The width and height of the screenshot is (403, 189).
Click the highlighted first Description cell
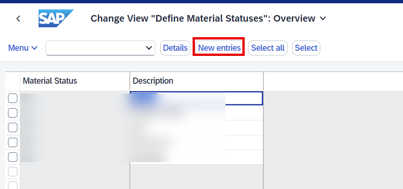[x=197, y=98]
